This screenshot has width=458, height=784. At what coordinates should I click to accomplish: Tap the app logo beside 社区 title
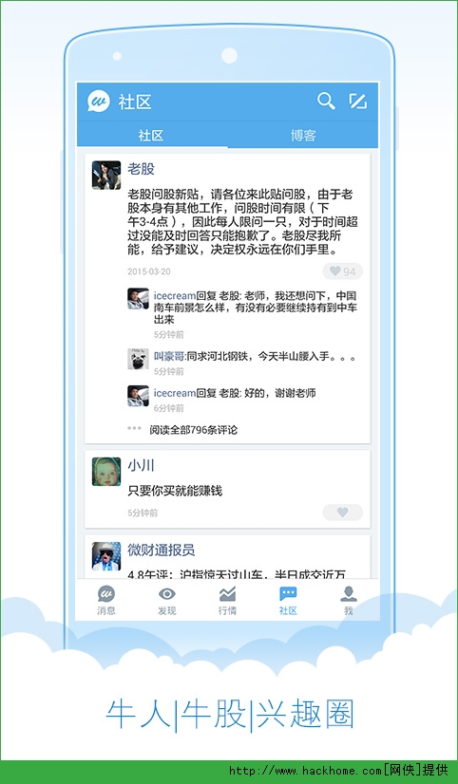tap(99, 102)
